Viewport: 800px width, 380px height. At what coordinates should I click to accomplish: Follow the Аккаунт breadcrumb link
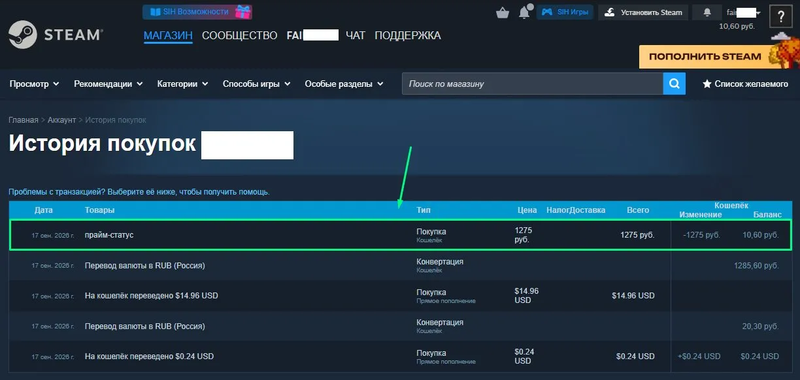coord(62,120)
